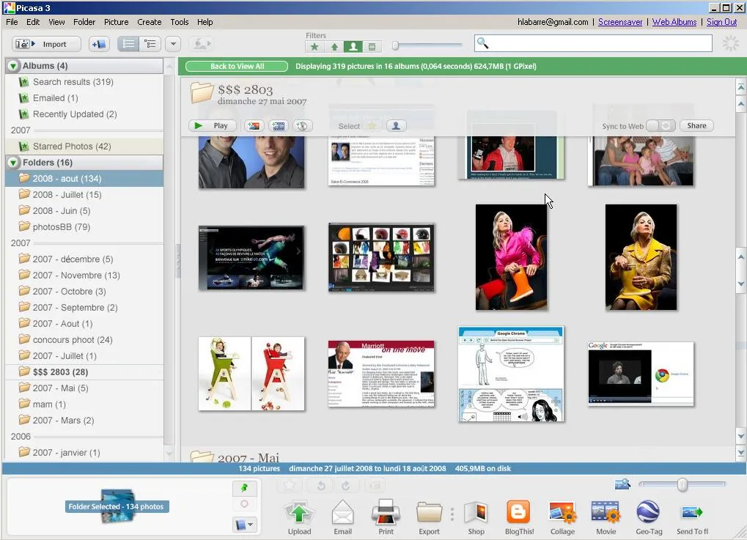Open the Help menu
This screenshot has height=540, width=747.
pos(205,22)
